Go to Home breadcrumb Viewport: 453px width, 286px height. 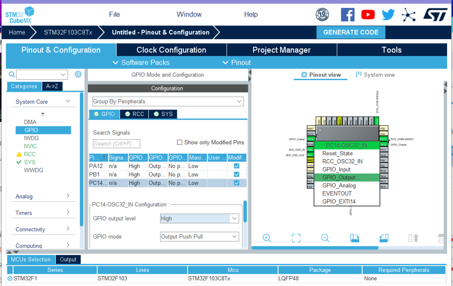pyautogui.click(x=17, y=32)
